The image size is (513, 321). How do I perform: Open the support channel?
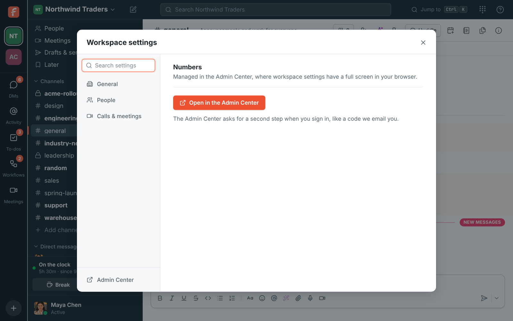tap(54, 205)
